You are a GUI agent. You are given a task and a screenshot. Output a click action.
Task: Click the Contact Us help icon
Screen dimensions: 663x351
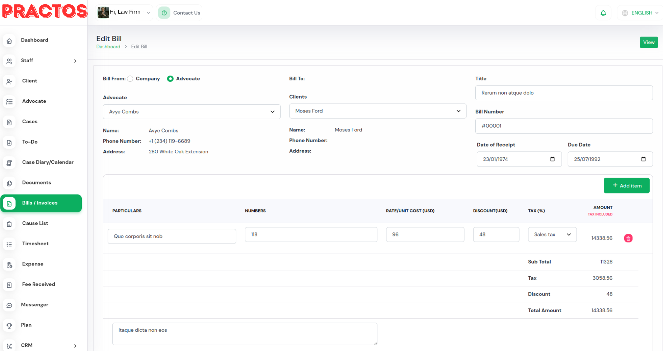tap(164, 13)
